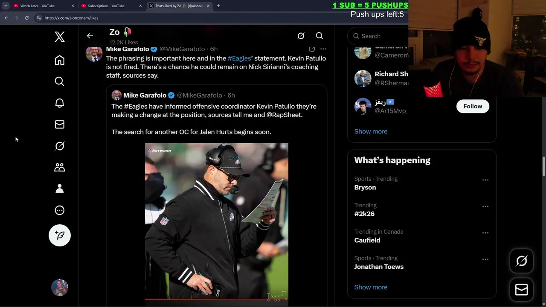Open Notifications bell icon
This screenshot has width=546, height=307.
[x=60, y=103]
